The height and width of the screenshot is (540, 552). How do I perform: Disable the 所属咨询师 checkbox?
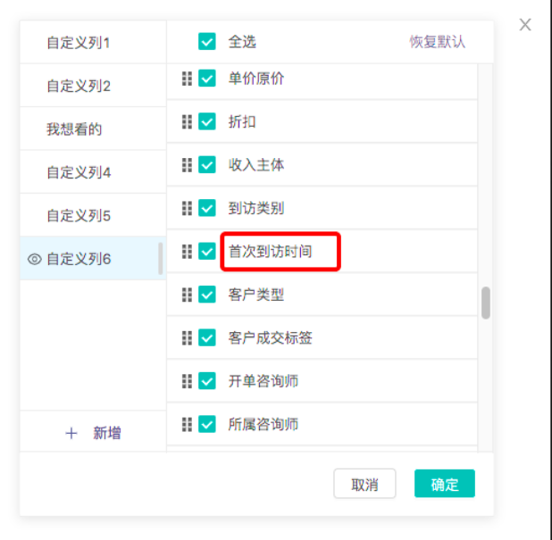click(x=207, y=424)
